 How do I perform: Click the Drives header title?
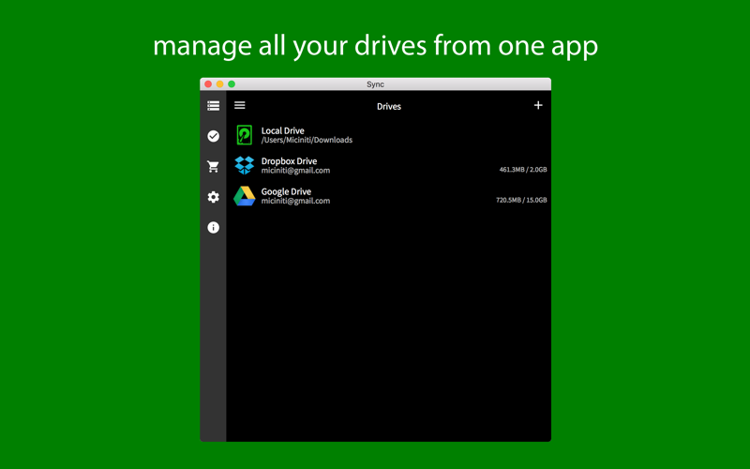click(389, 106)
